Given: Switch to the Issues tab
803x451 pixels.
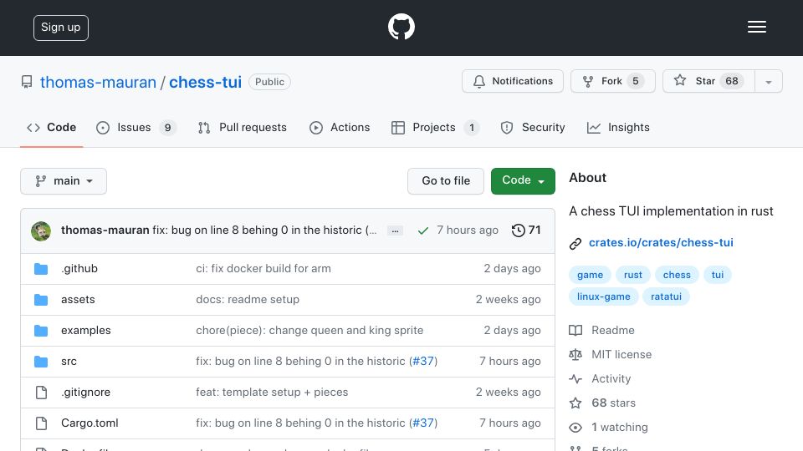Looking at the screenshot, I should (136, 127).
